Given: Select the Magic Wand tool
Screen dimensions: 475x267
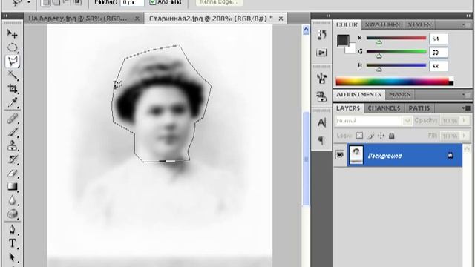Looking at the screenshot, I should coord(12,75).
